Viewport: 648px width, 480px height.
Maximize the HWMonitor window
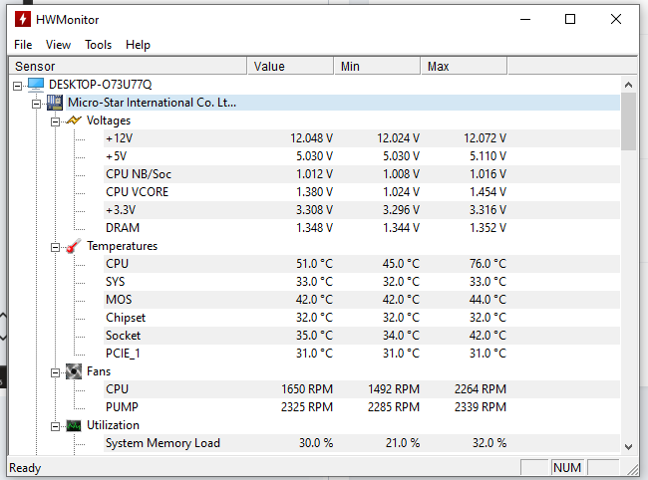[570, 19]
